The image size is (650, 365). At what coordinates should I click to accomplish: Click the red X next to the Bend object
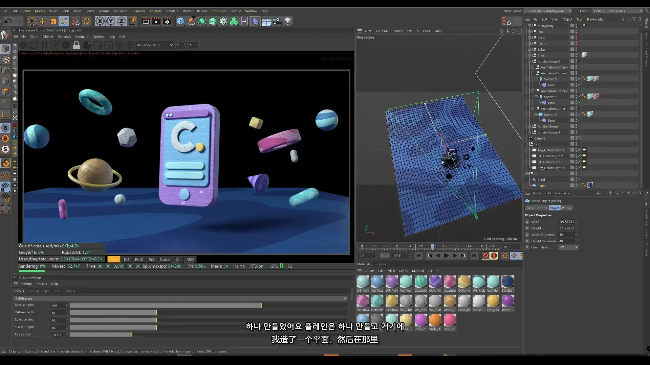[579, 179]
